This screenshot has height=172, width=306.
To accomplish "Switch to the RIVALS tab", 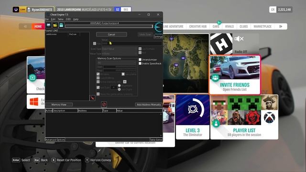I will 229,27.
